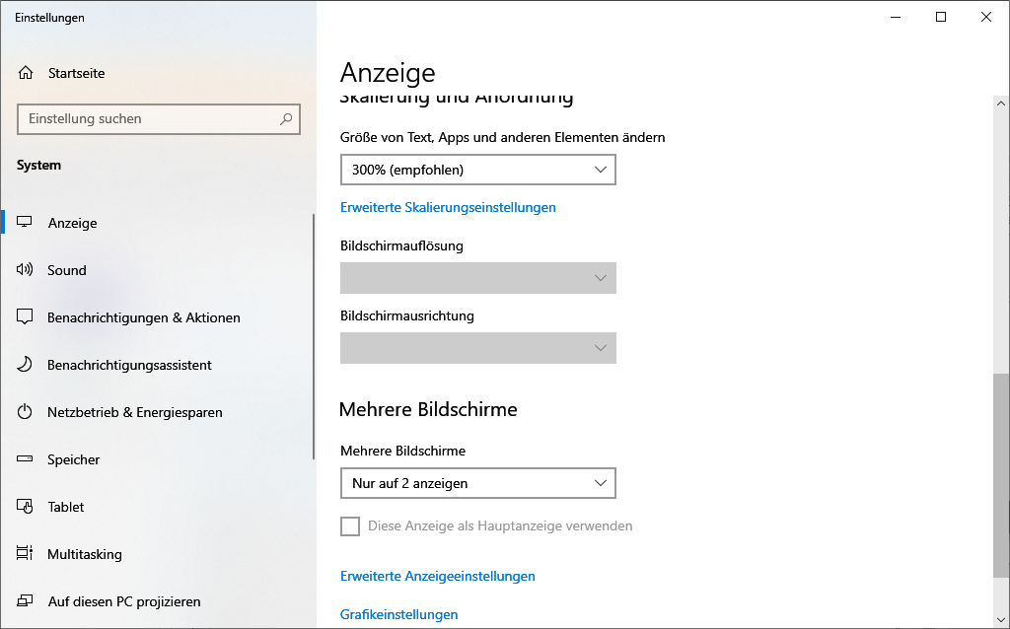The width and height of the screenshot is (1010, 629).
Task: Choose Sound from the sidebar menu
Action: tap(66, 270)
